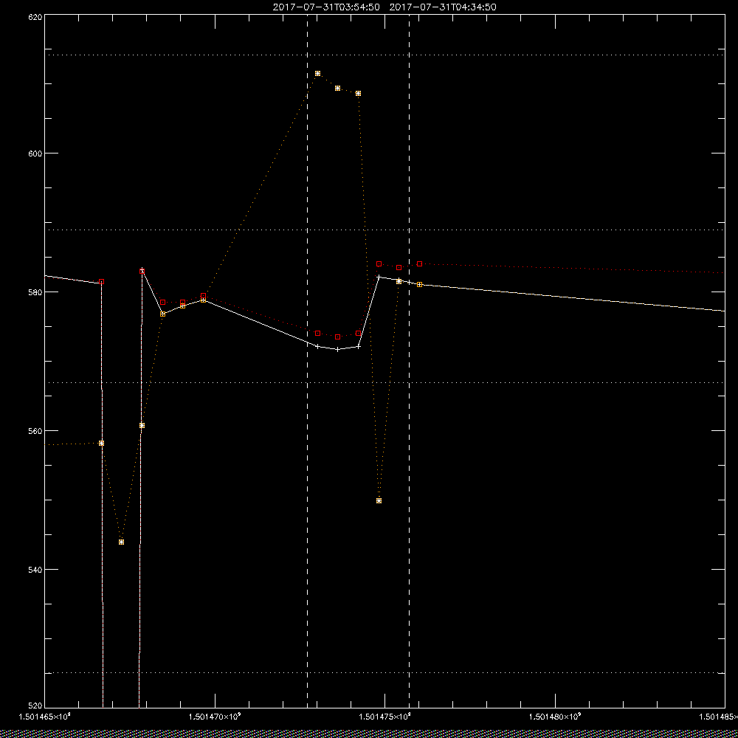Pick the lowest orange data marker near 544

tap(122, 542)
